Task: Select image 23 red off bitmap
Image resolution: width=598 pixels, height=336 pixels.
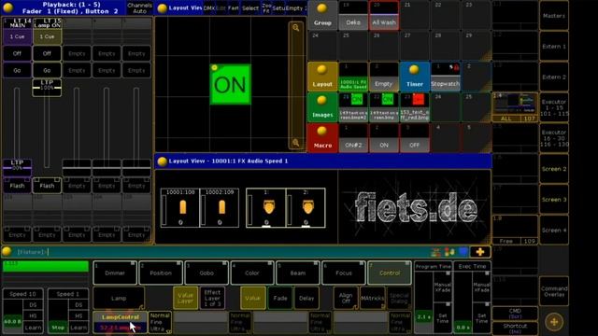Action: pyautogui.click(x=415, y=107)
